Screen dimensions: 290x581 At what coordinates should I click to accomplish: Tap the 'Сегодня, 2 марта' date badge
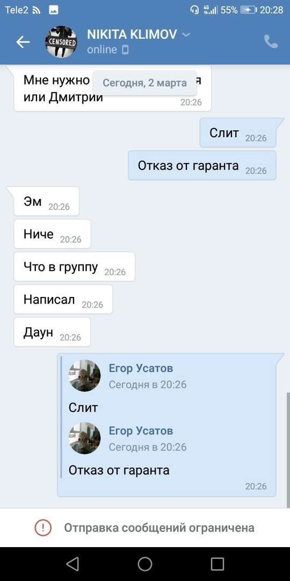144,83
